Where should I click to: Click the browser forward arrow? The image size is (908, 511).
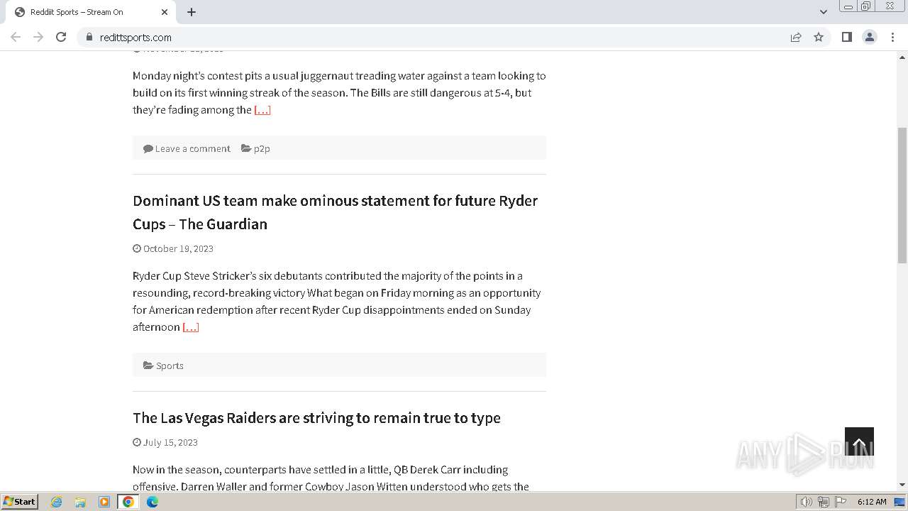pos(38,37)
